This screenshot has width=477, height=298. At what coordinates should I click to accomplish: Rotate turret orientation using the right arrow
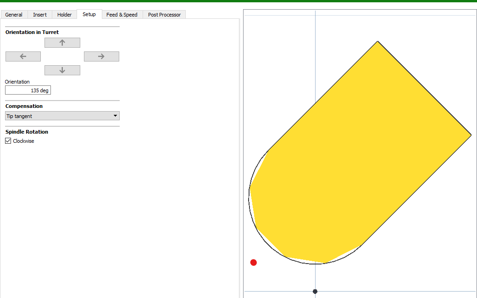pos(101,56)
